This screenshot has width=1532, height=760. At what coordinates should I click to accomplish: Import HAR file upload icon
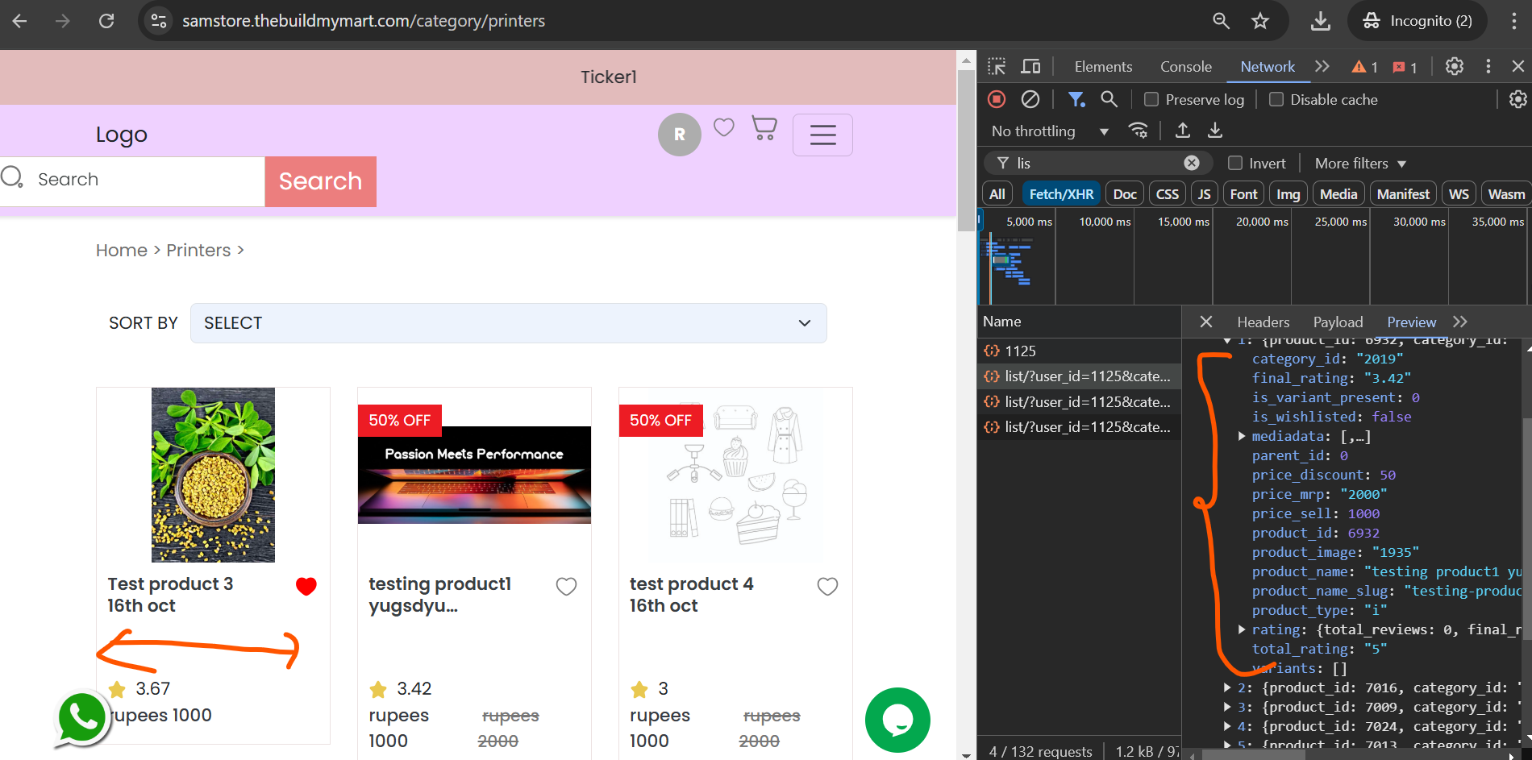click(1183, 131)
